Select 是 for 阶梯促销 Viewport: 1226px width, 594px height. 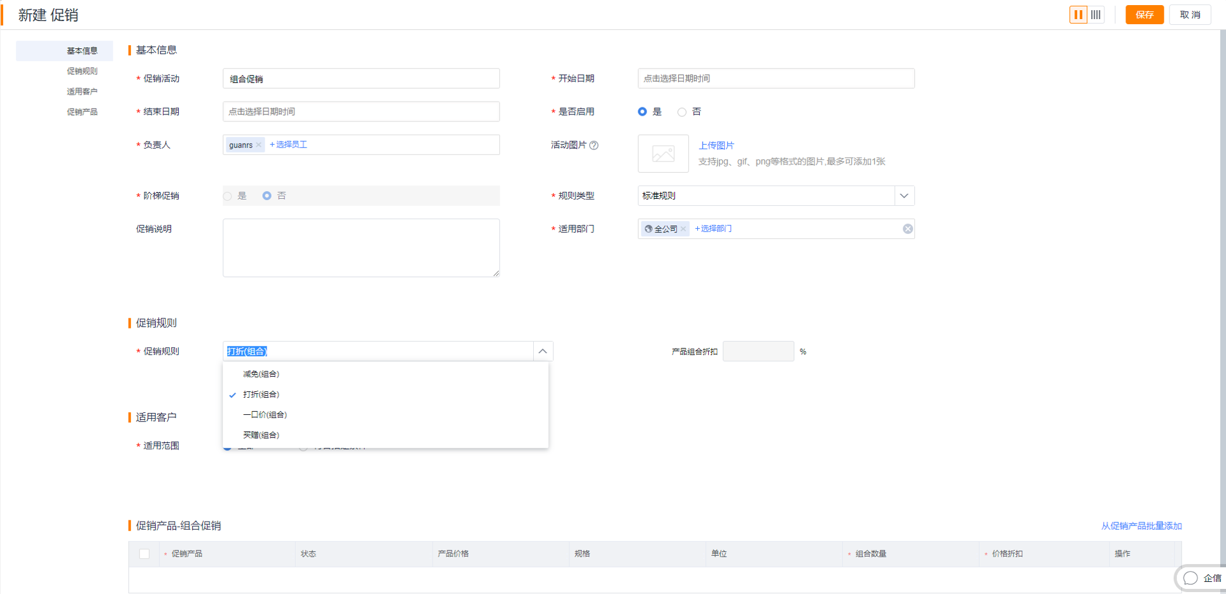(x=228, y=196)
